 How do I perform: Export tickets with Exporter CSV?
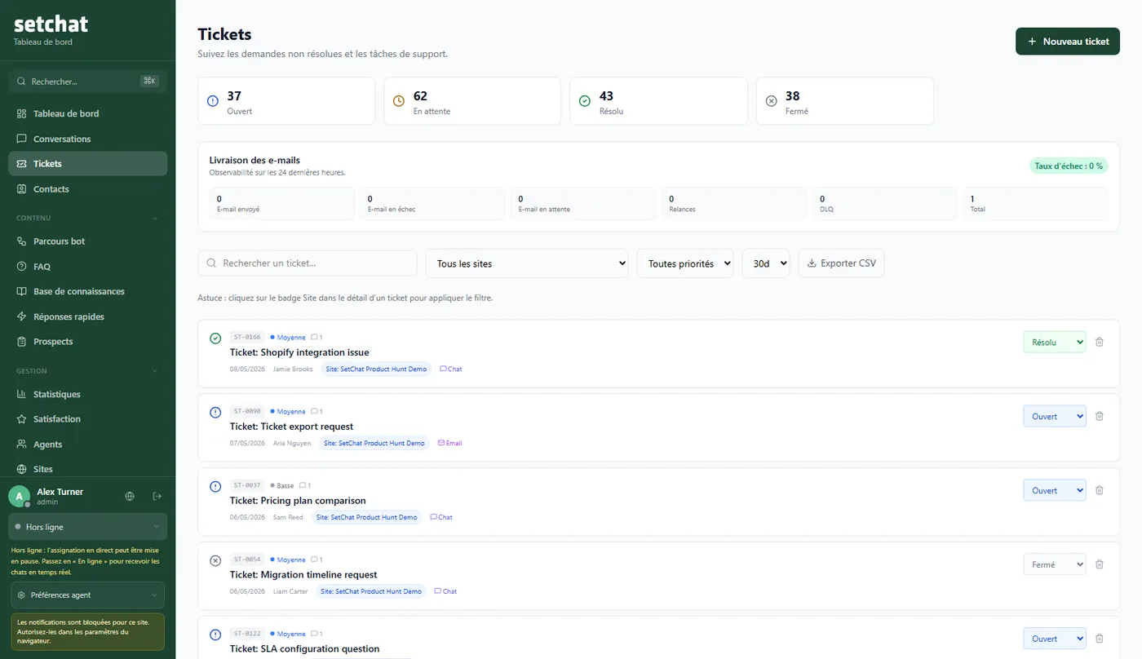coord(841,263)
